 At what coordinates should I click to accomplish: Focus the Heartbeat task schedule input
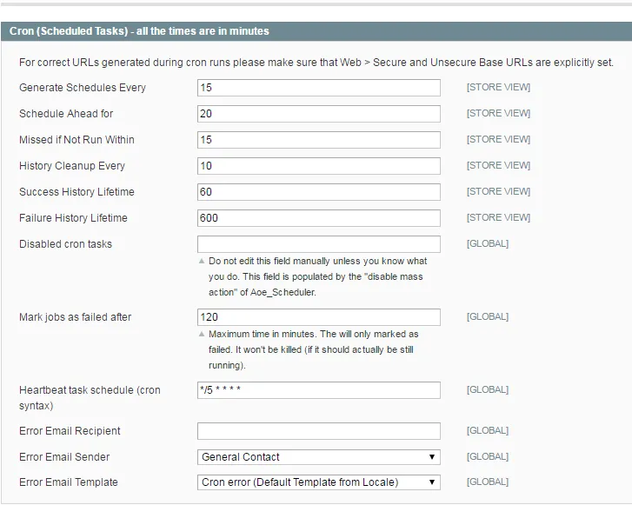pyautogui.click(x=318, y=390)
